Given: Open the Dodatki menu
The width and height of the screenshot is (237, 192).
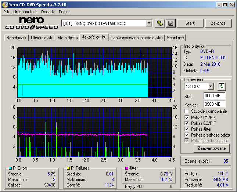Looking at the screenshot, I should (48, 12).
